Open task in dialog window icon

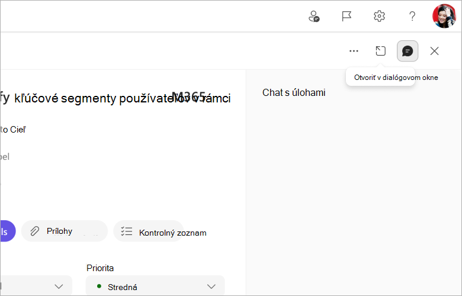tap(380, 51)
